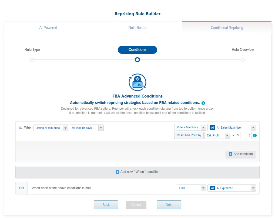Click the Reset Min Price by button

189,135
